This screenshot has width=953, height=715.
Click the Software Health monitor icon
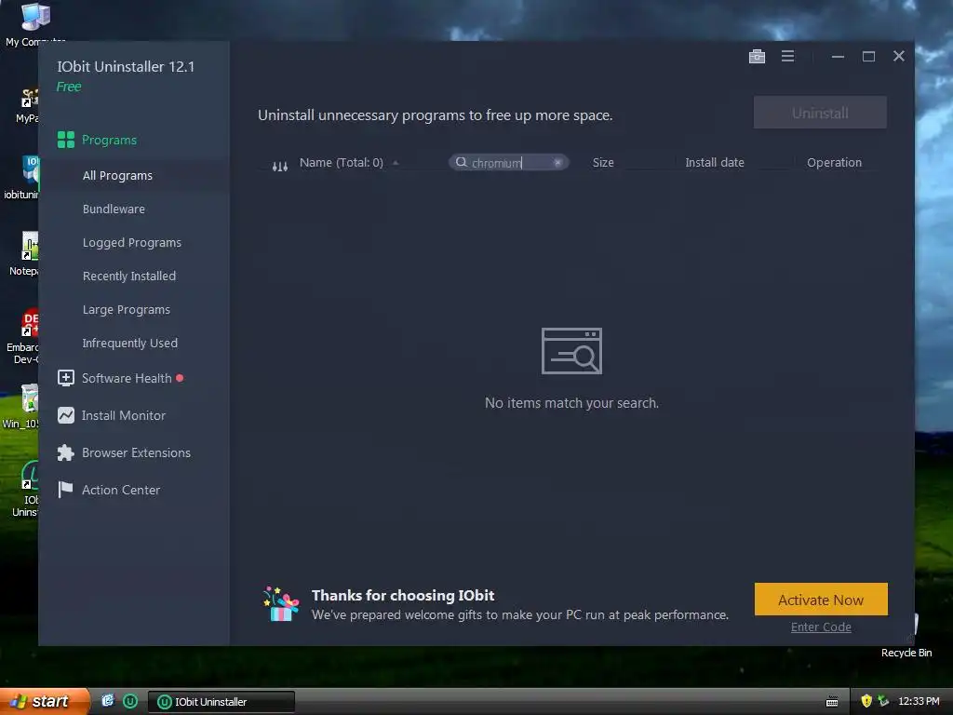tap(66, 378)
